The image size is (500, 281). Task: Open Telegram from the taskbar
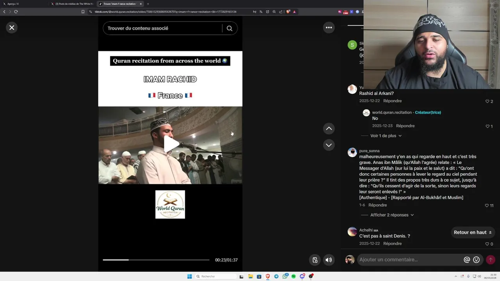[x=276, y=276]
